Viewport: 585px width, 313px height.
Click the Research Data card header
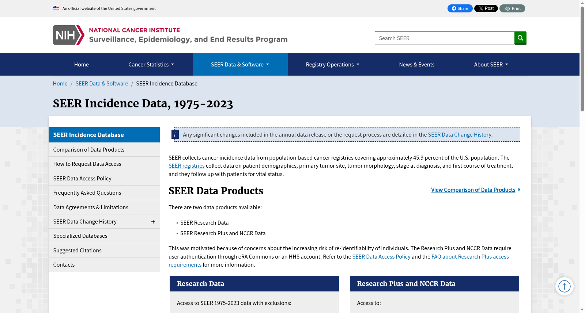pos(254,284)
